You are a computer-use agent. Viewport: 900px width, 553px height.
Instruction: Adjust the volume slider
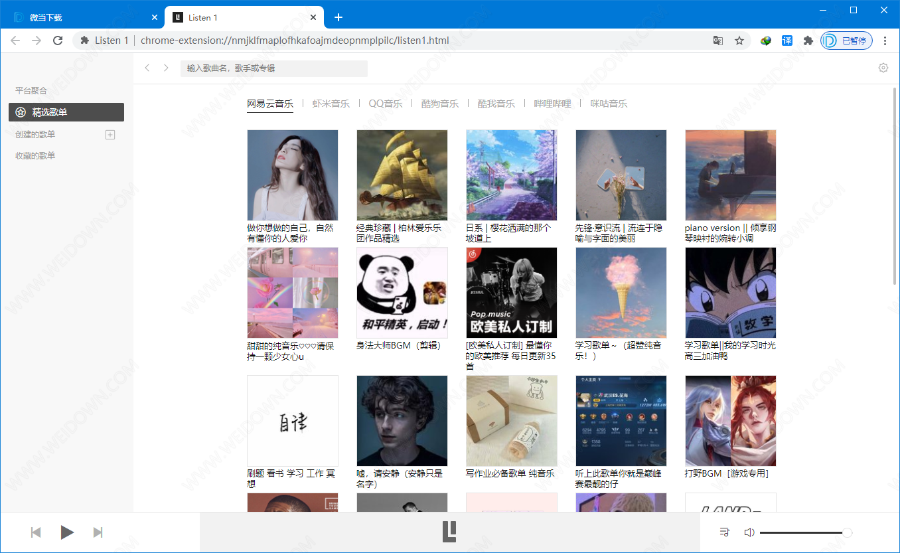[806, 532]
